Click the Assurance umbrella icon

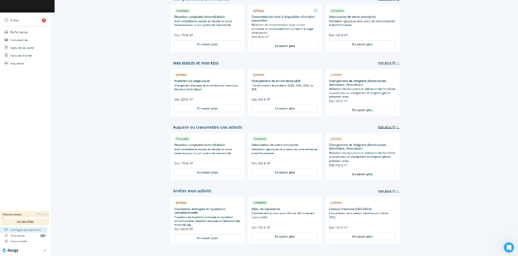tap(6, 63)
